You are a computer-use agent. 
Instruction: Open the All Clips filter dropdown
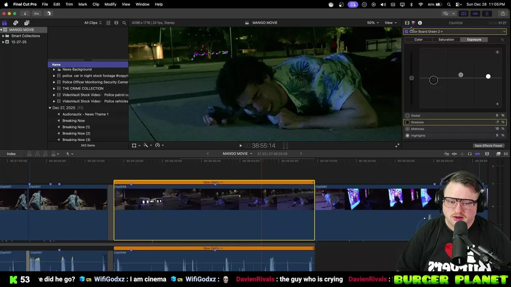(93, 23)
